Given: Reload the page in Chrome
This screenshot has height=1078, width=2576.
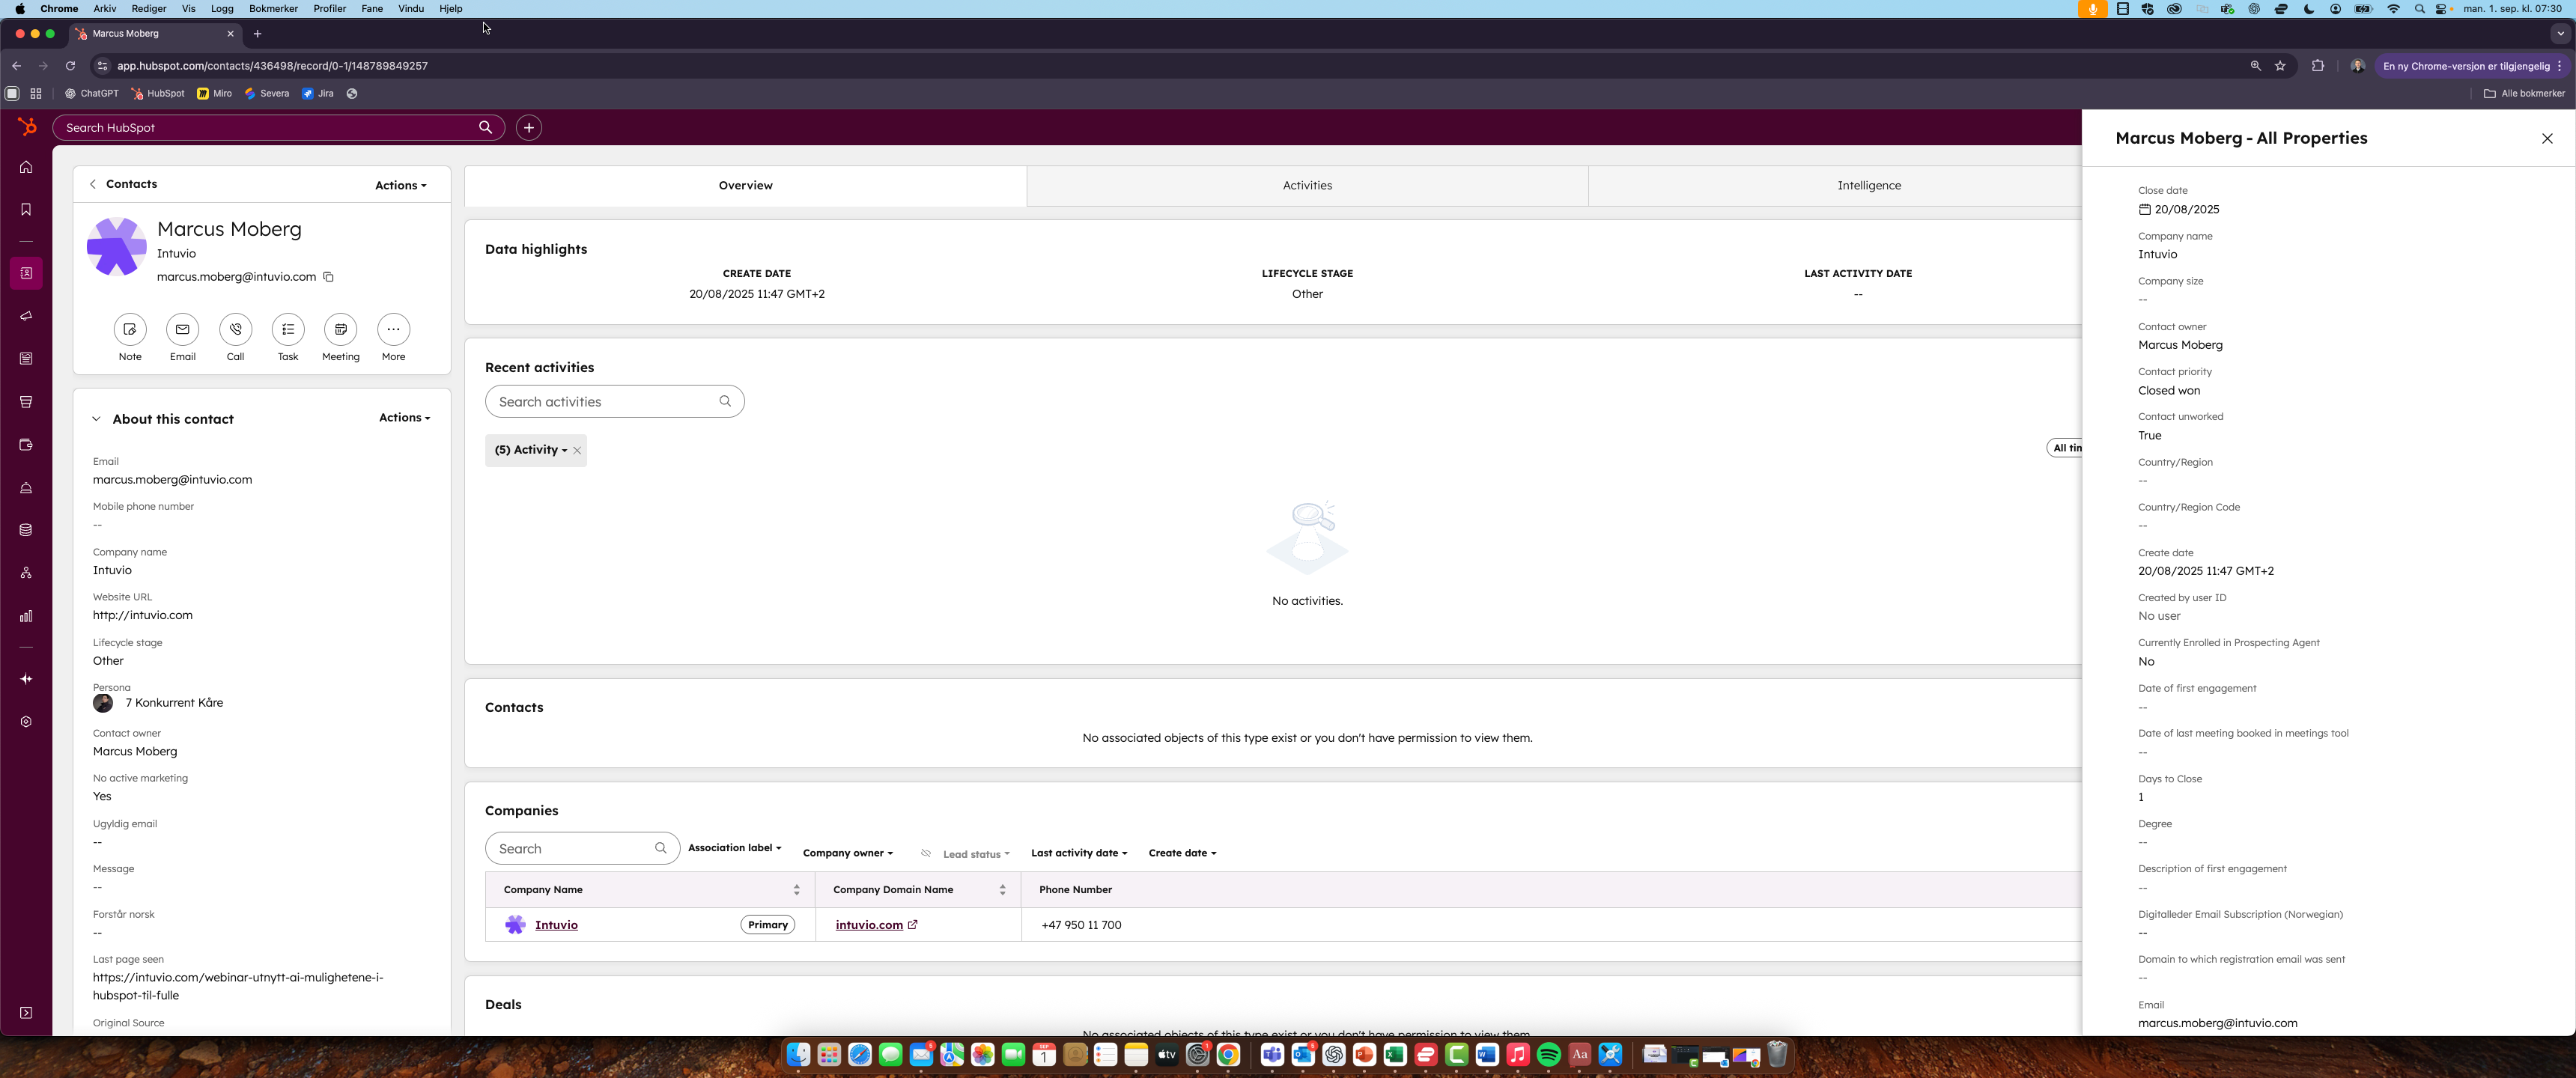Looking at the screenshot, I should pyautogui.click(x=70, y=66).
